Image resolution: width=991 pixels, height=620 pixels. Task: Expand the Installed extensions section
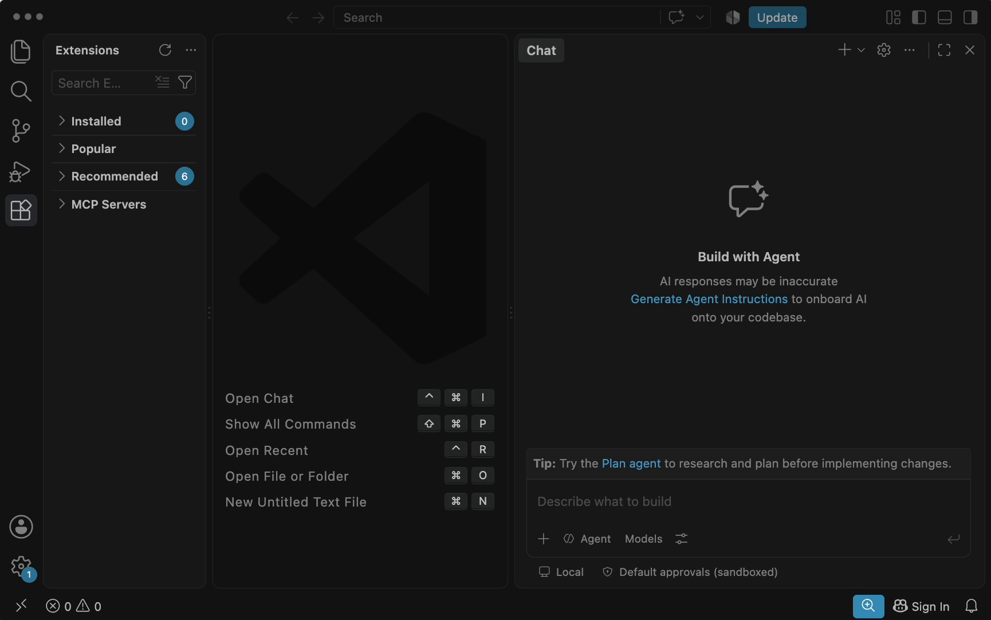tap(124, 121)
